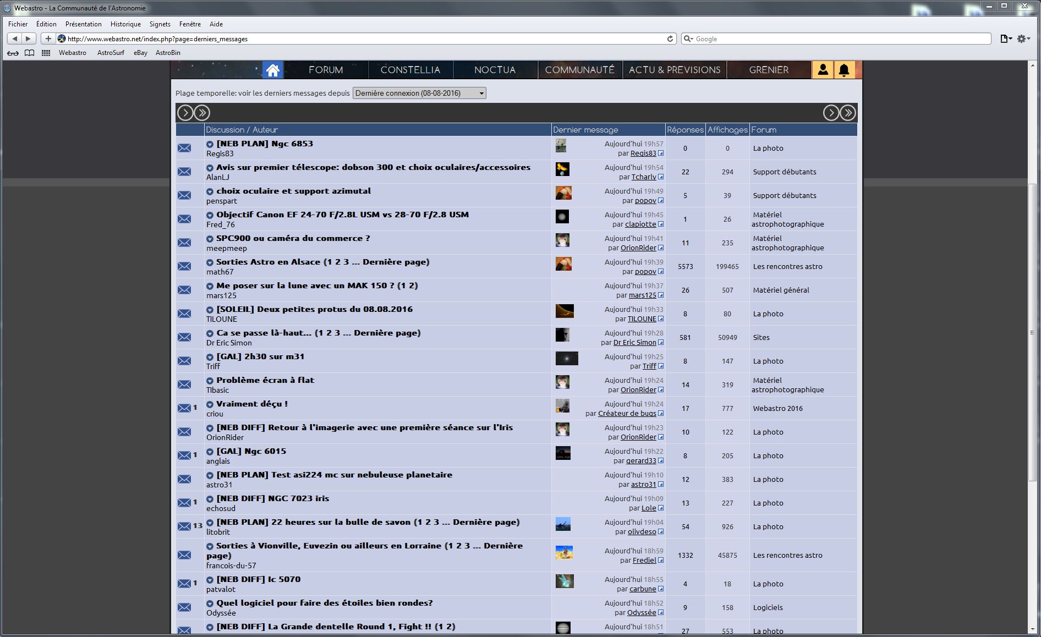
Task: Click the envelope icon beside "Vraiment déçu !"
Action: coord(184,408)
